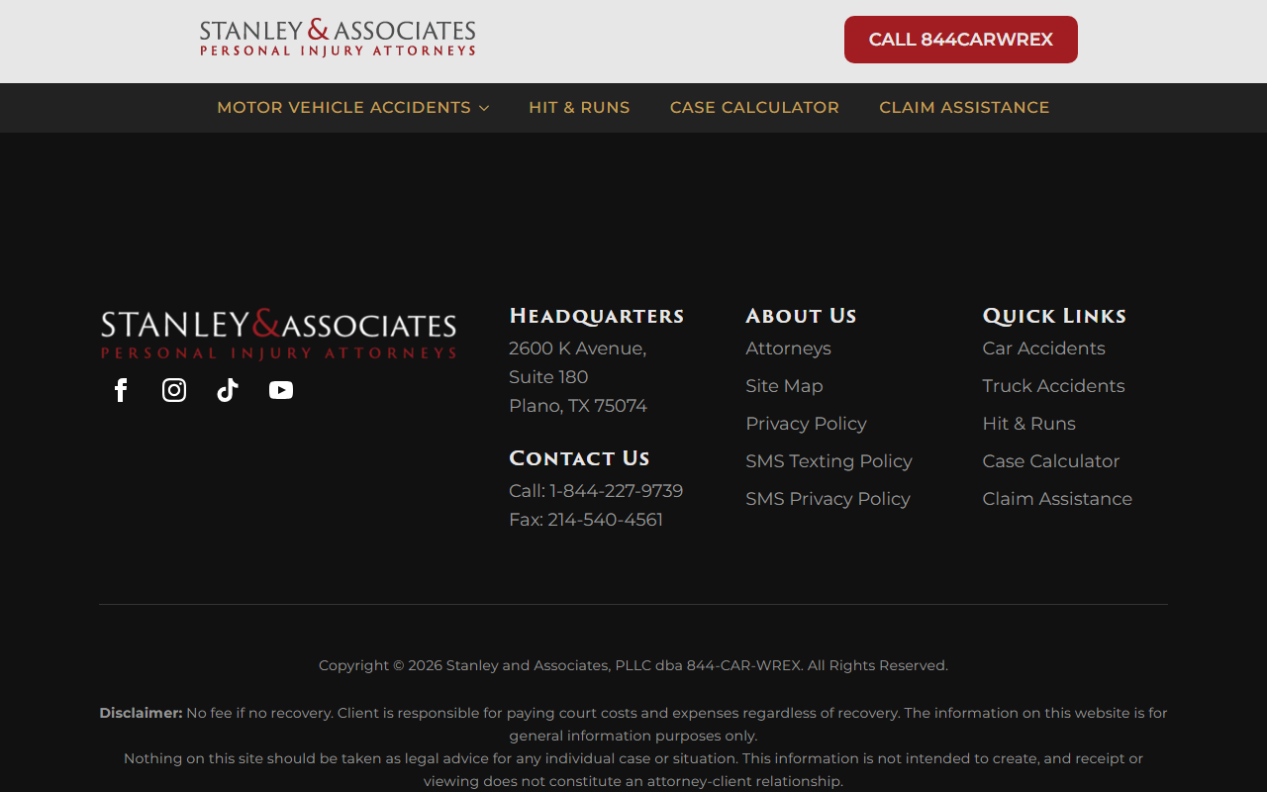Open the Hit & Runs menu item

coord(579,108)
